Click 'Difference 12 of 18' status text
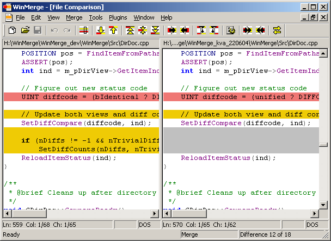The image size is (331, 241). pyautogui.click(x=265, y=234)
